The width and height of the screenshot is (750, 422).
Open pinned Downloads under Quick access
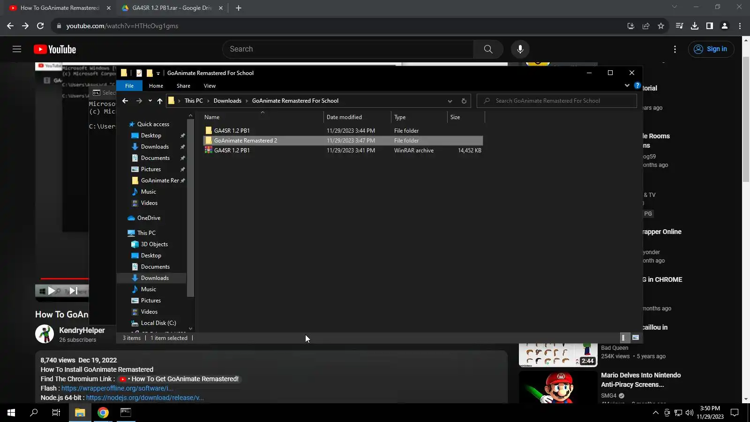(x=155, y=147)
